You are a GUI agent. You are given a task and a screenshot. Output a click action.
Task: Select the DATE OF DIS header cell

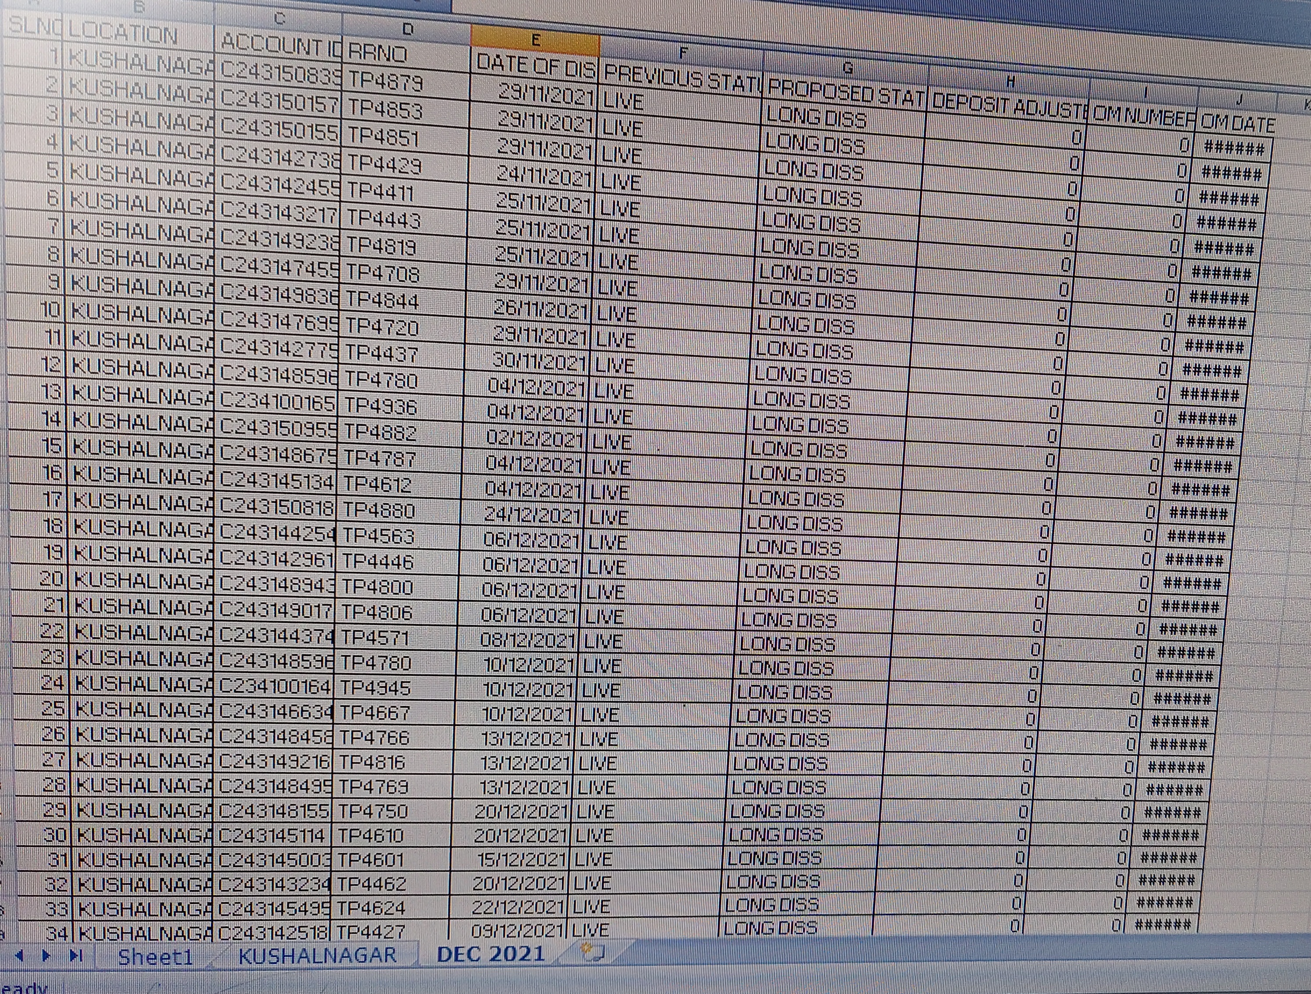point(535,66)
